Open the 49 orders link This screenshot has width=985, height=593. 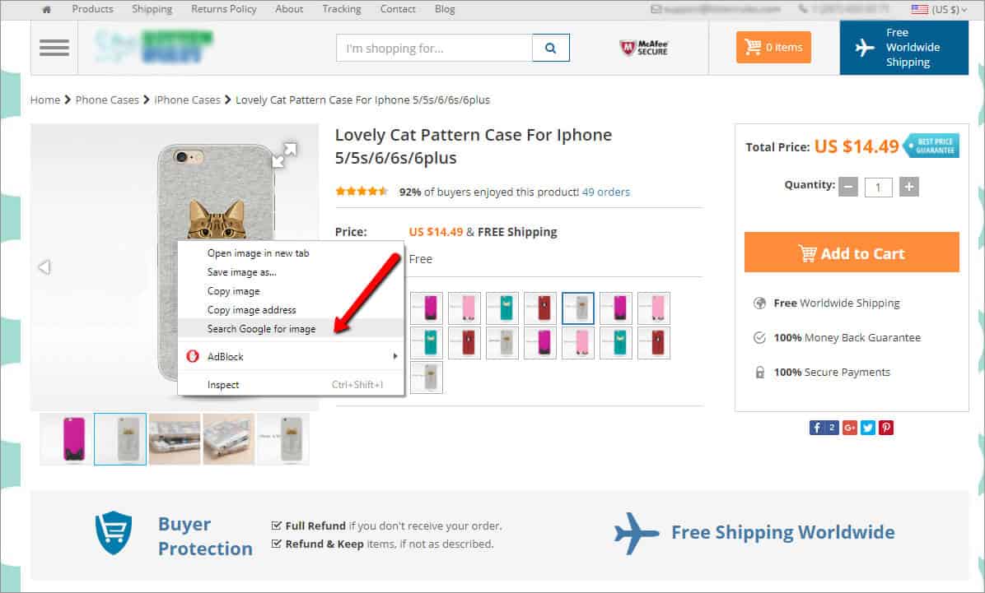pyautogui.click(x=606, y=192)
